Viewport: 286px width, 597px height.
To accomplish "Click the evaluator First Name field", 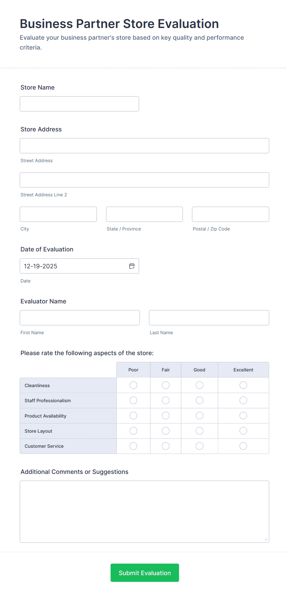I will point(79,318).
